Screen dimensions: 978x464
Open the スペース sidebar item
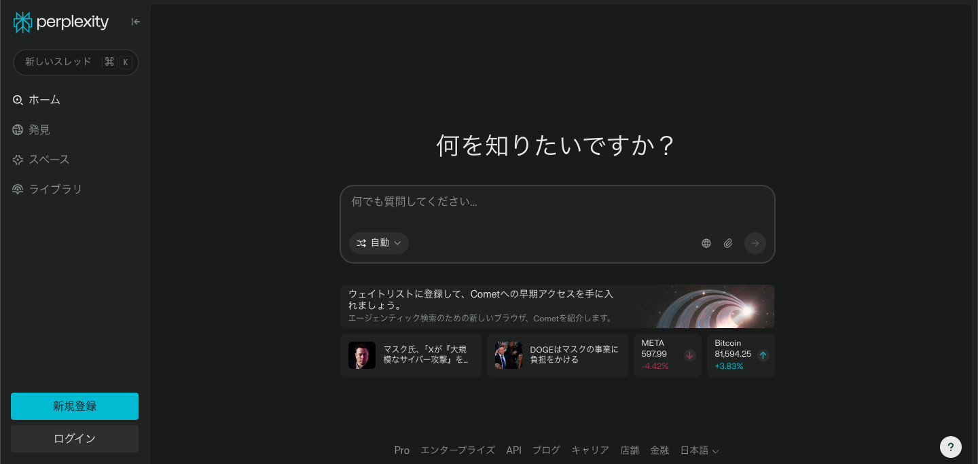41,160
